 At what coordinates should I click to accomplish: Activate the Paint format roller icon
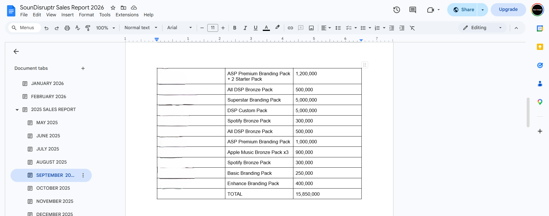tap(88, 28)
